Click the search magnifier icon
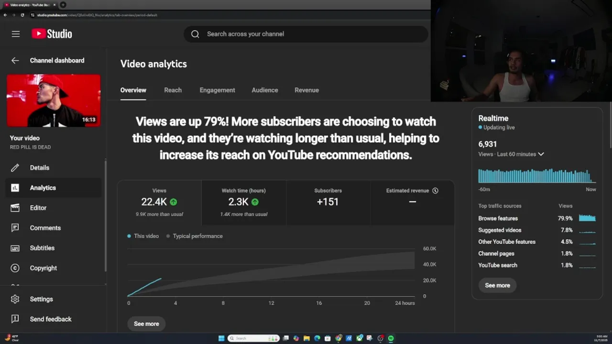The image size is (612, 344). click(195, 34)
